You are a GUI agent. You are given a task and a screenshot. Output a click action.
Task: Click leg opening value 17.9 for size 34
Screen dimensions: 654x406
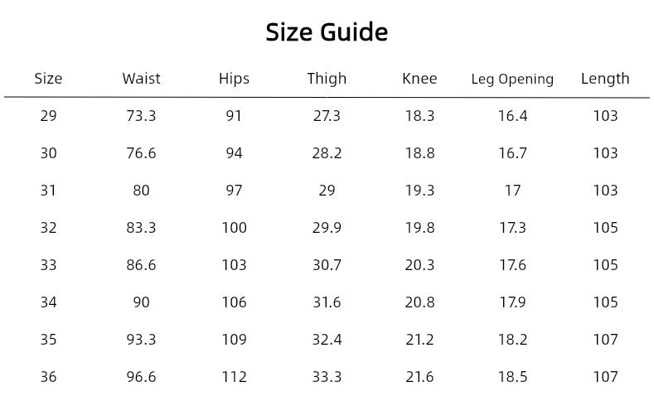tap(512, 302)
